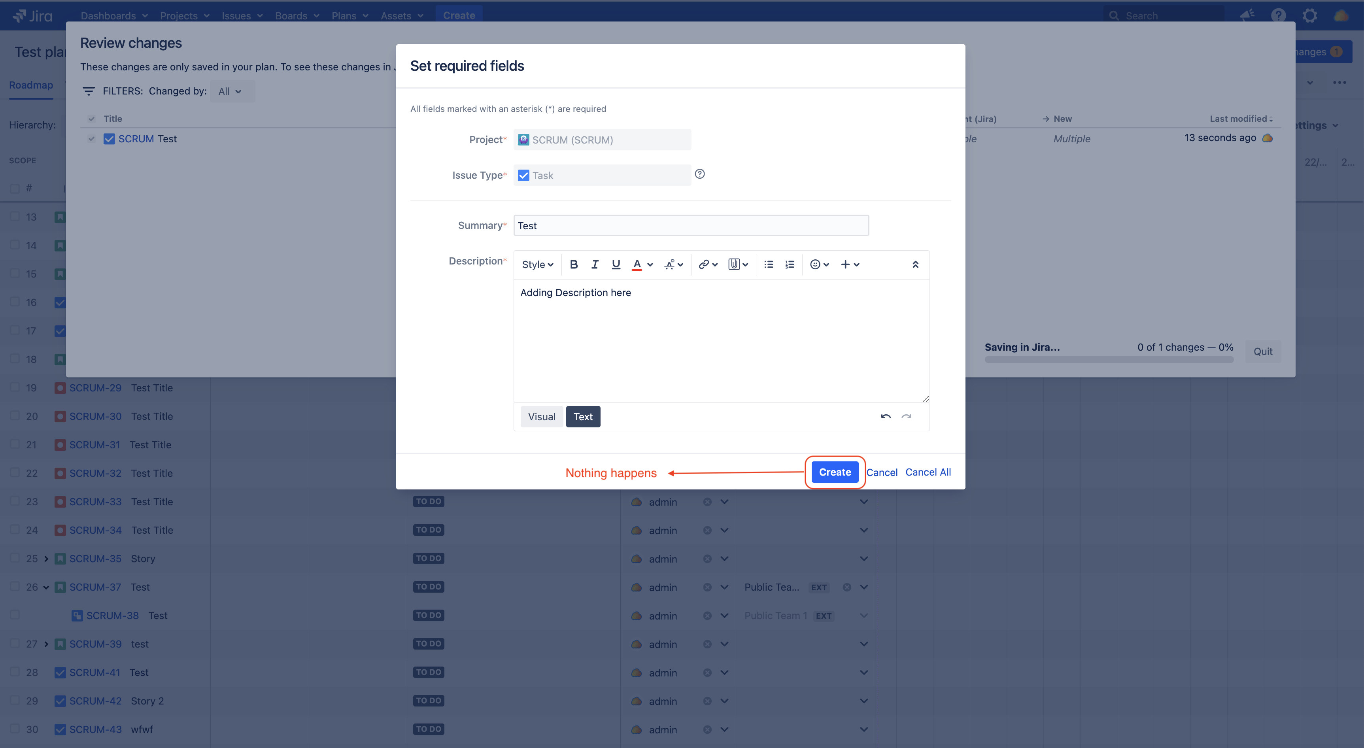Toggle the SCRUM Test change checkbox
Screen dimensions: 1364x748
tap(92, 139)
